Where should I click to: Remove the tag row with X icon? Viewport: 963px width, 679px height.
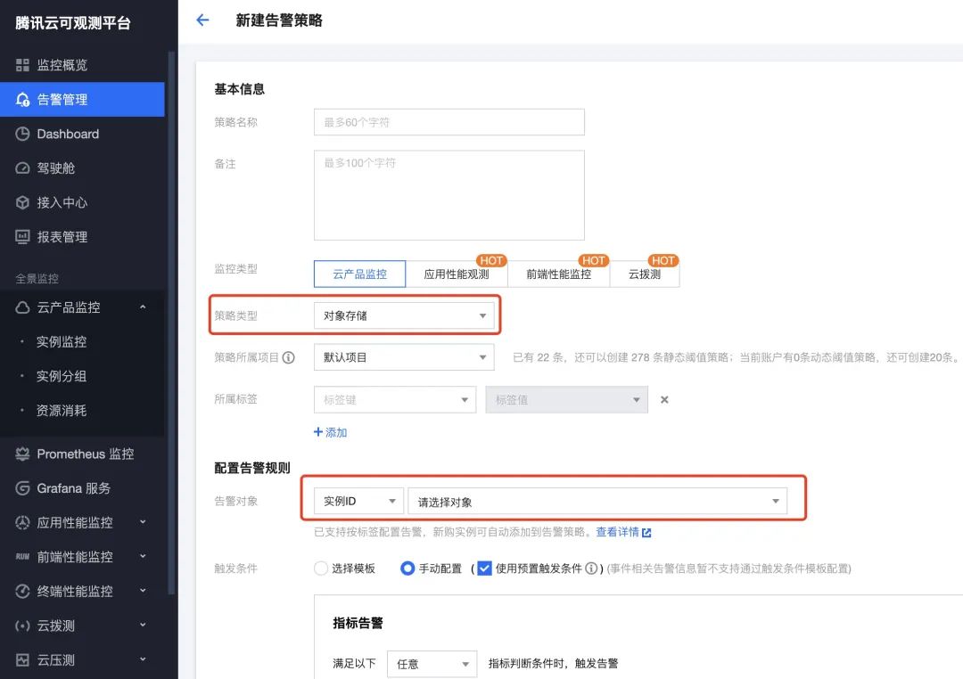tap(664, 400)
